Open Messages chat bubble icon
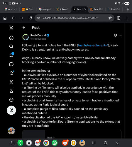 11,64
